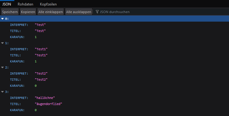Click TITEL key of entry 1
The width and height of the screenshot is (229, 116).
15,55
